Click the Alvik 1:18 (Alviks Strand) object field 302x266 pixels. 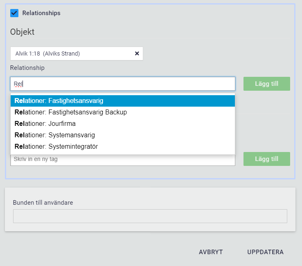[77, 54]
